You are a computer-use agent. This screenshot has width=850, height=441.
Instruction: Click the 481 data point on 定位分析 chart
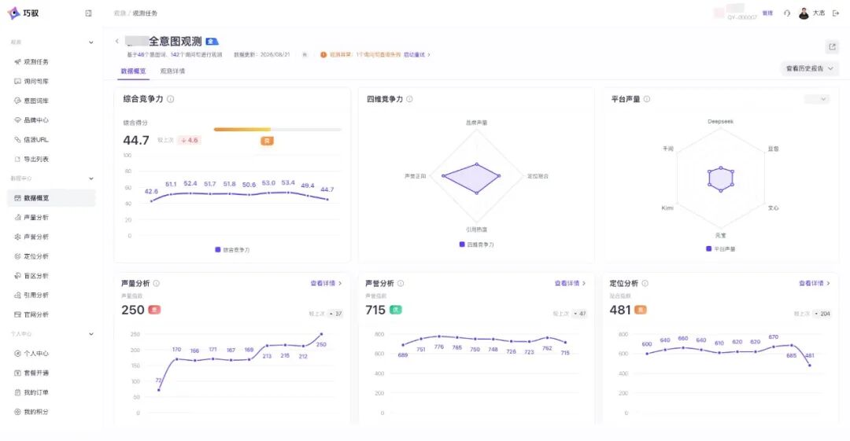click(x=810, y=366)
